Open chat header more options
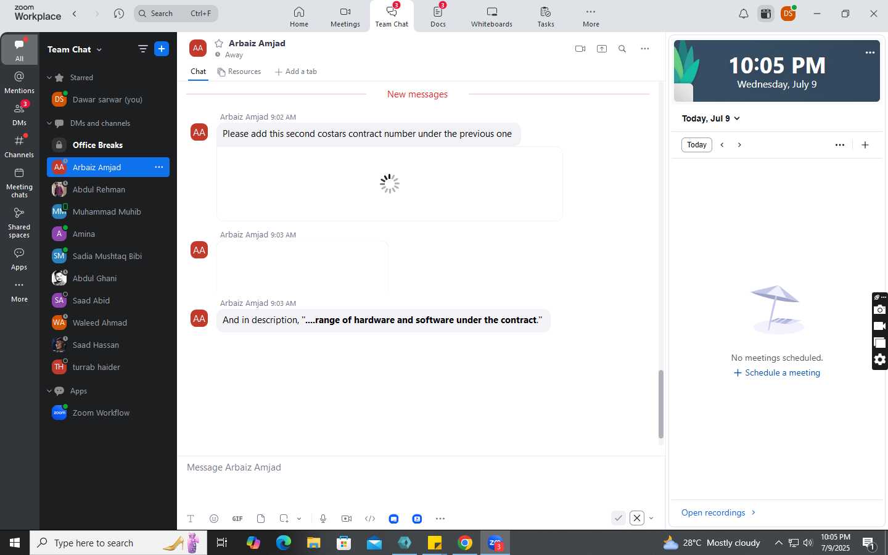The height and width of the screenshot is (555, 888). pyautogui.click(x=645, y=49)
